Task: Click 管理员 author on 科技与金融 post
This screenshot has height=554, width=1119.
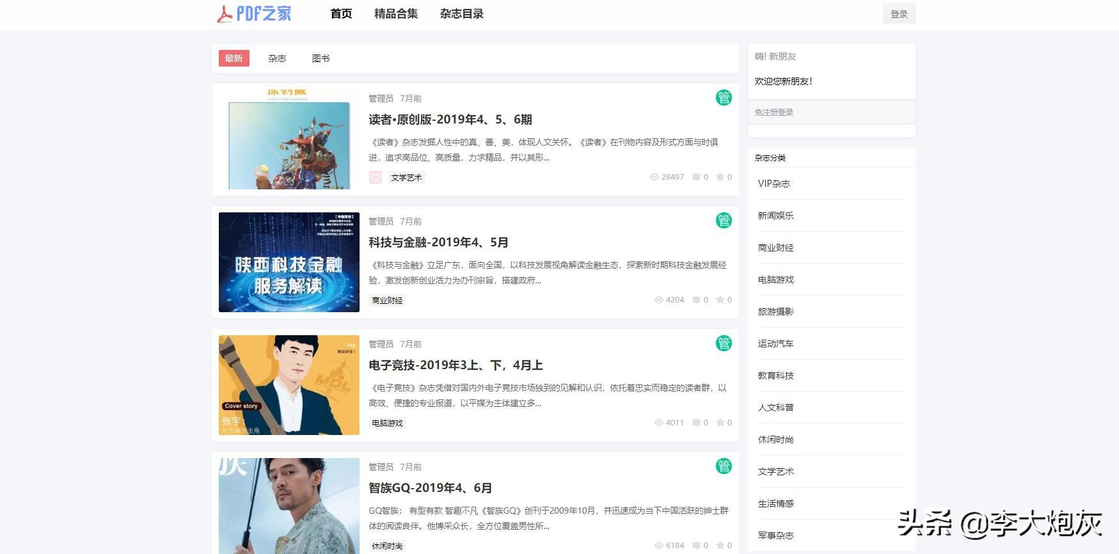Action: [x=381, y=221]
